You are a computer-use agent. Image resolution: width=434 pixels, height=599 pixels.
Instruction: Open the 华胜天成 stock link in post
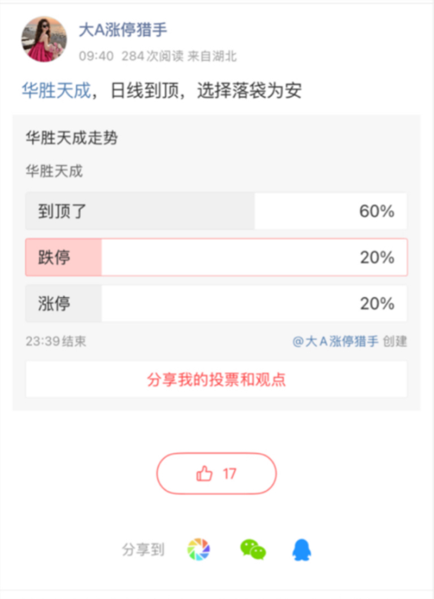click(x=56, y=91)
